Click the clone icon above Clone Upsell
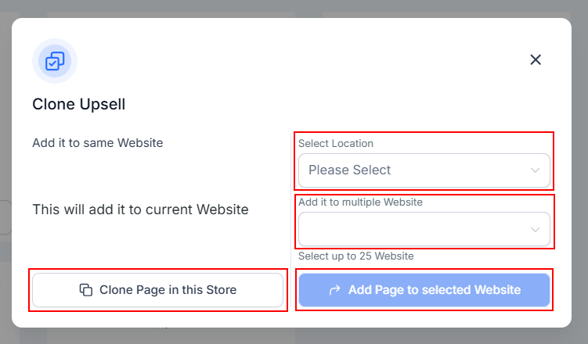Viewport: 588px width, 344px height. (x=55, y=61)
